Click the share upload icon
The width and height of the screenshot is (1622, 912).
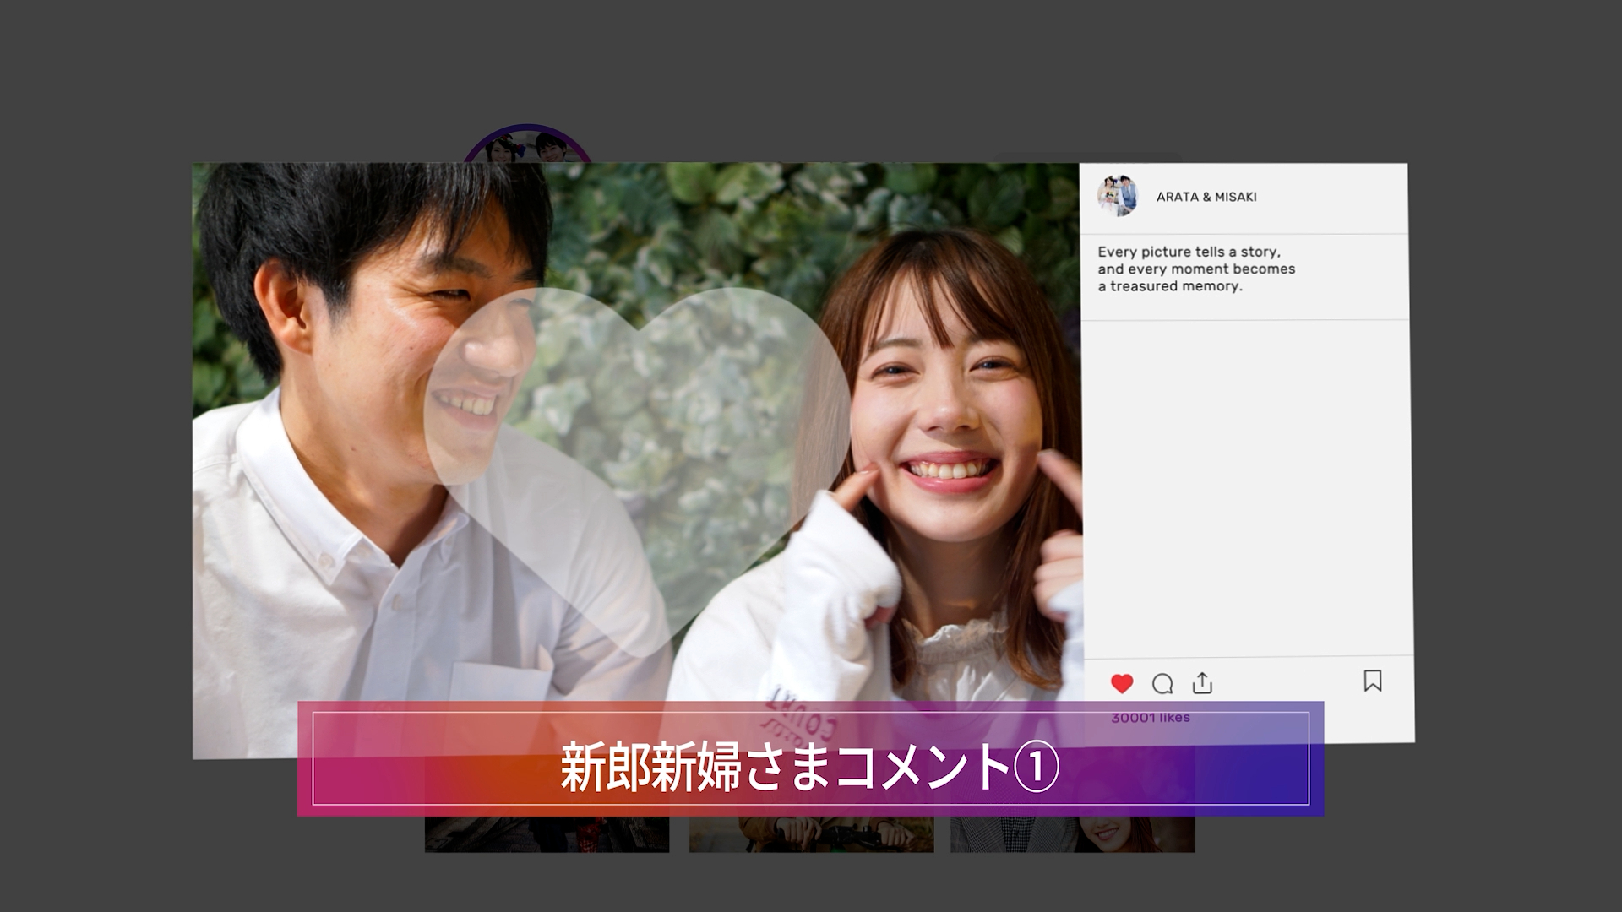pos(1202,682)
